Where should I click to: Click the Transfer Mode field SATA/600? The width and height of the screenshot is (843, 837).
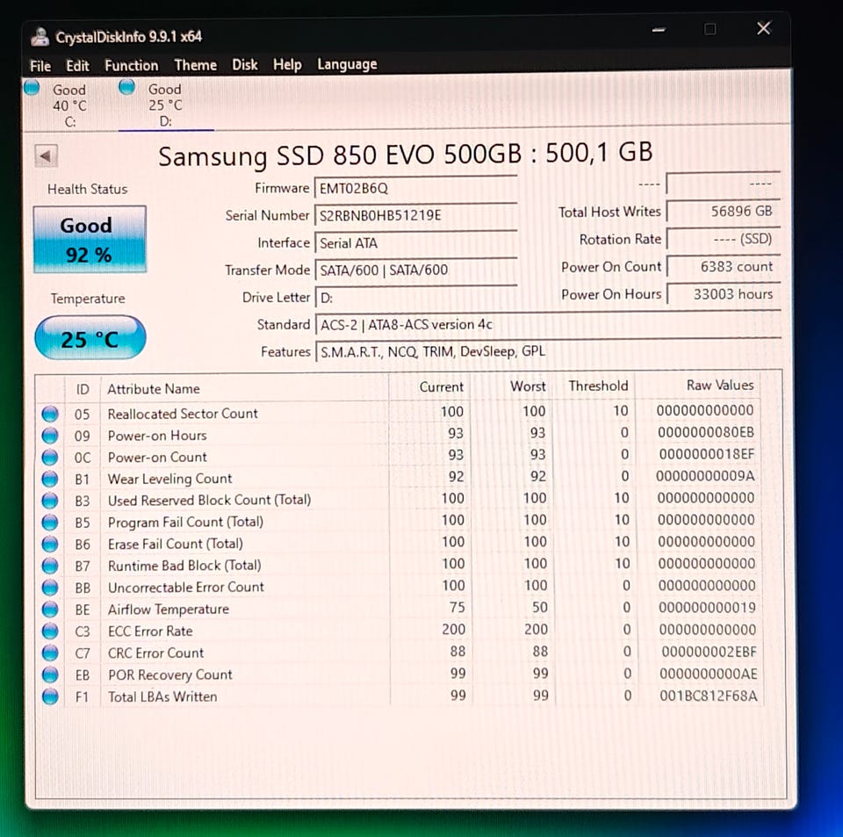(x=415, y=270)
